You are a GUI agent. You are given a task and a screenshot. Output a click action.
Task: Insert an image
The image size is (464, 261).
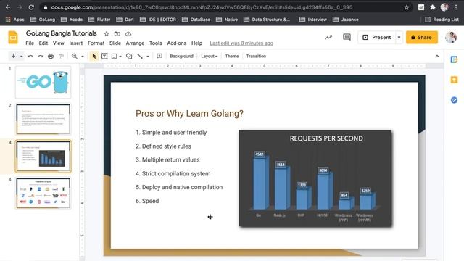point(115,57)
